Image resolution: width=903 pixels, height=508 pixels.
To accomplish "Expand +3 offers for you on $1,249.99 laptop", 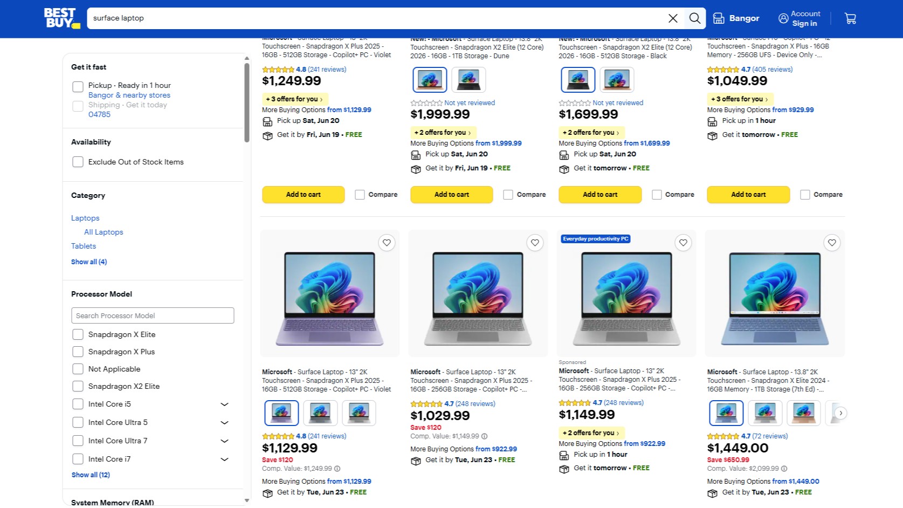I will [295, 99].
